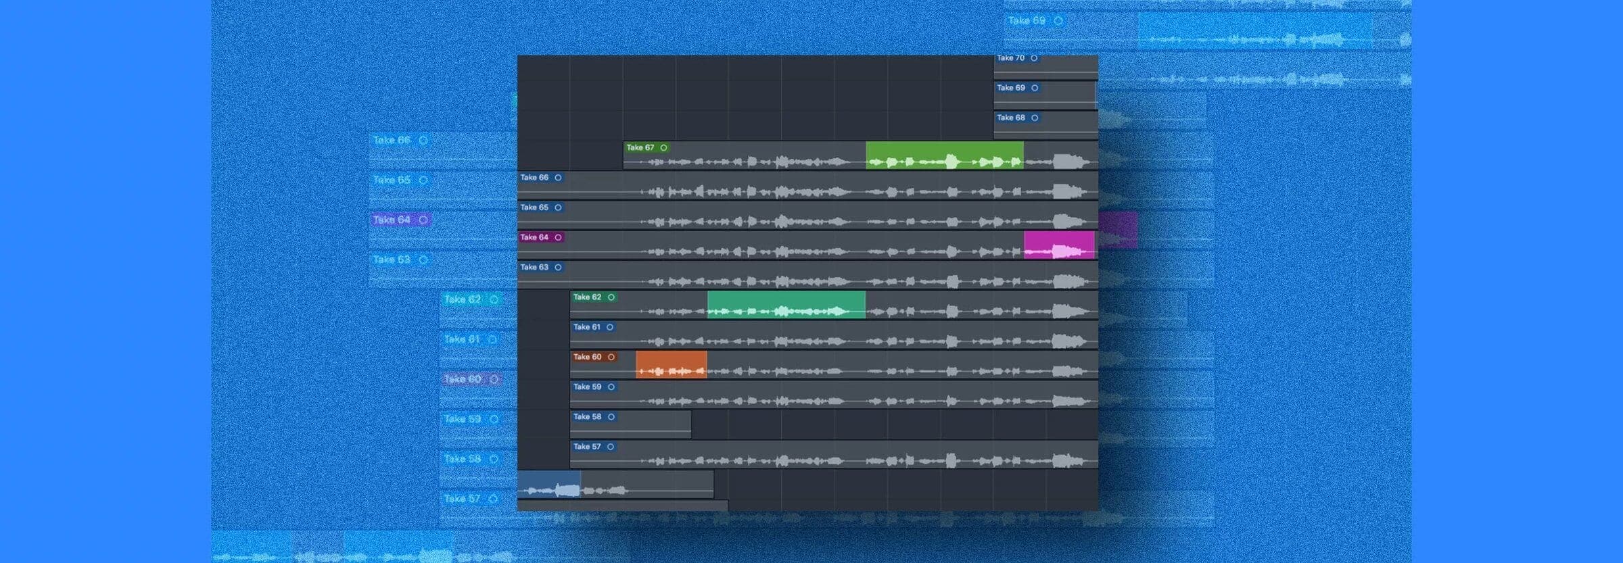Toggle the circle next to Take 70 in front panel
Viewport: 1623px width, 563px height.
pos(1034,58)
